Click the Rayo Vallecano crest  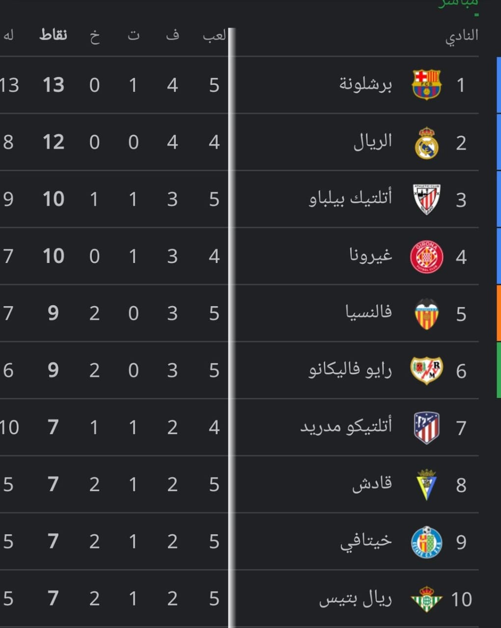(426, 370)
